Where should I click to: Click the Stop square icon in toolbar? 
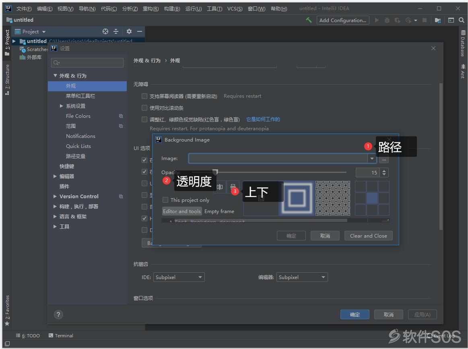[425, 20]
